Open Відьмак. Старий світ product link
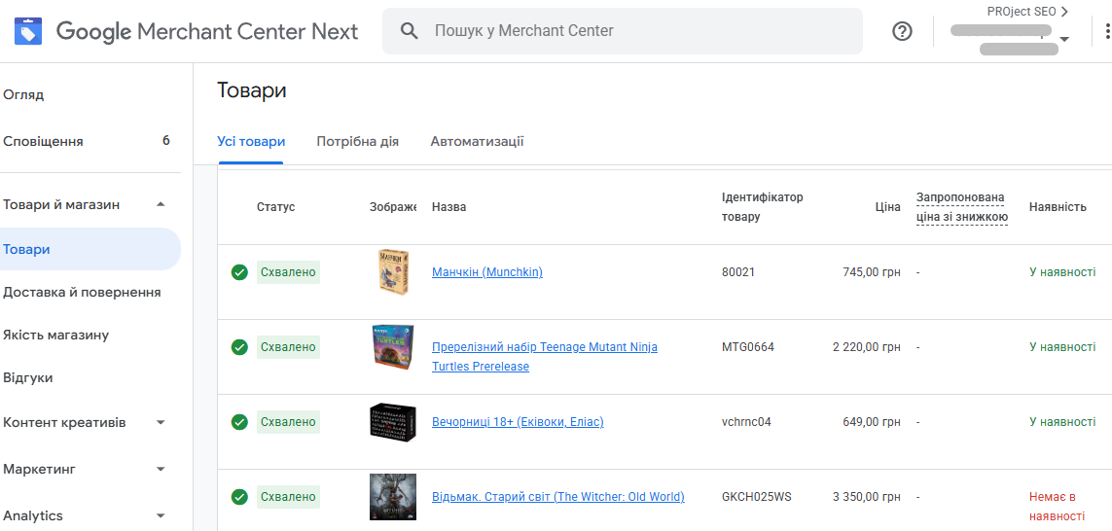The width and height of the screenshot is (1112, 531). tap(558, 497)
